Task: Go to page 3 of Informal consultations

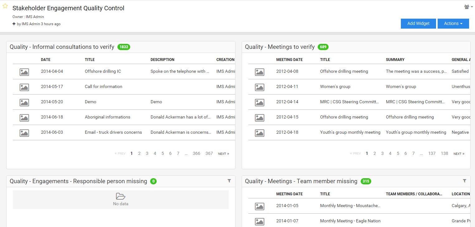Action: pos(147,154)
